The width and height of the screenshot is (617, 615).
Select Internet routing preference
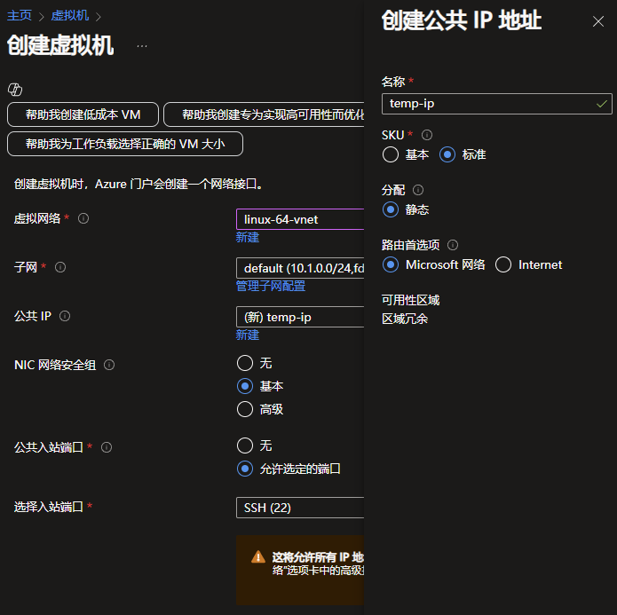click(x=503, y=264)
